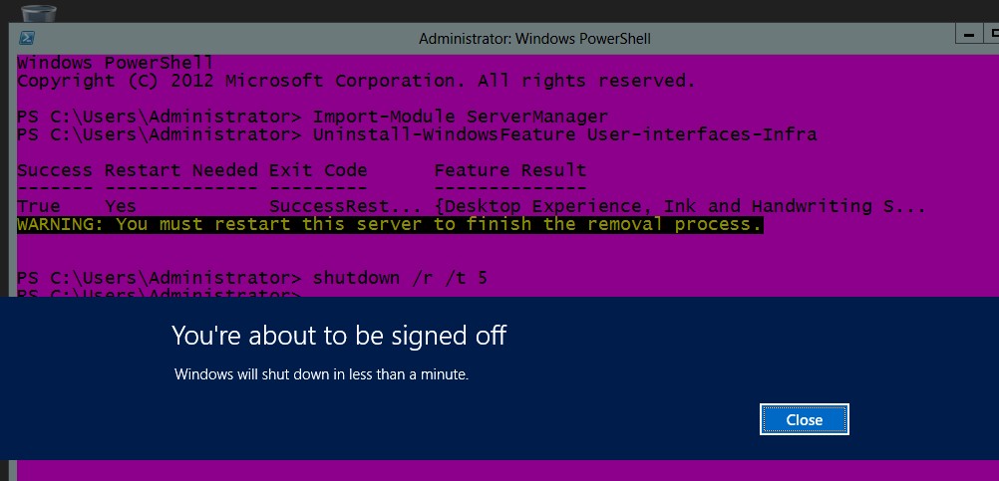999x481 pixels.
Task: Click the True value under Success
Action: click(x=38, y=207)
